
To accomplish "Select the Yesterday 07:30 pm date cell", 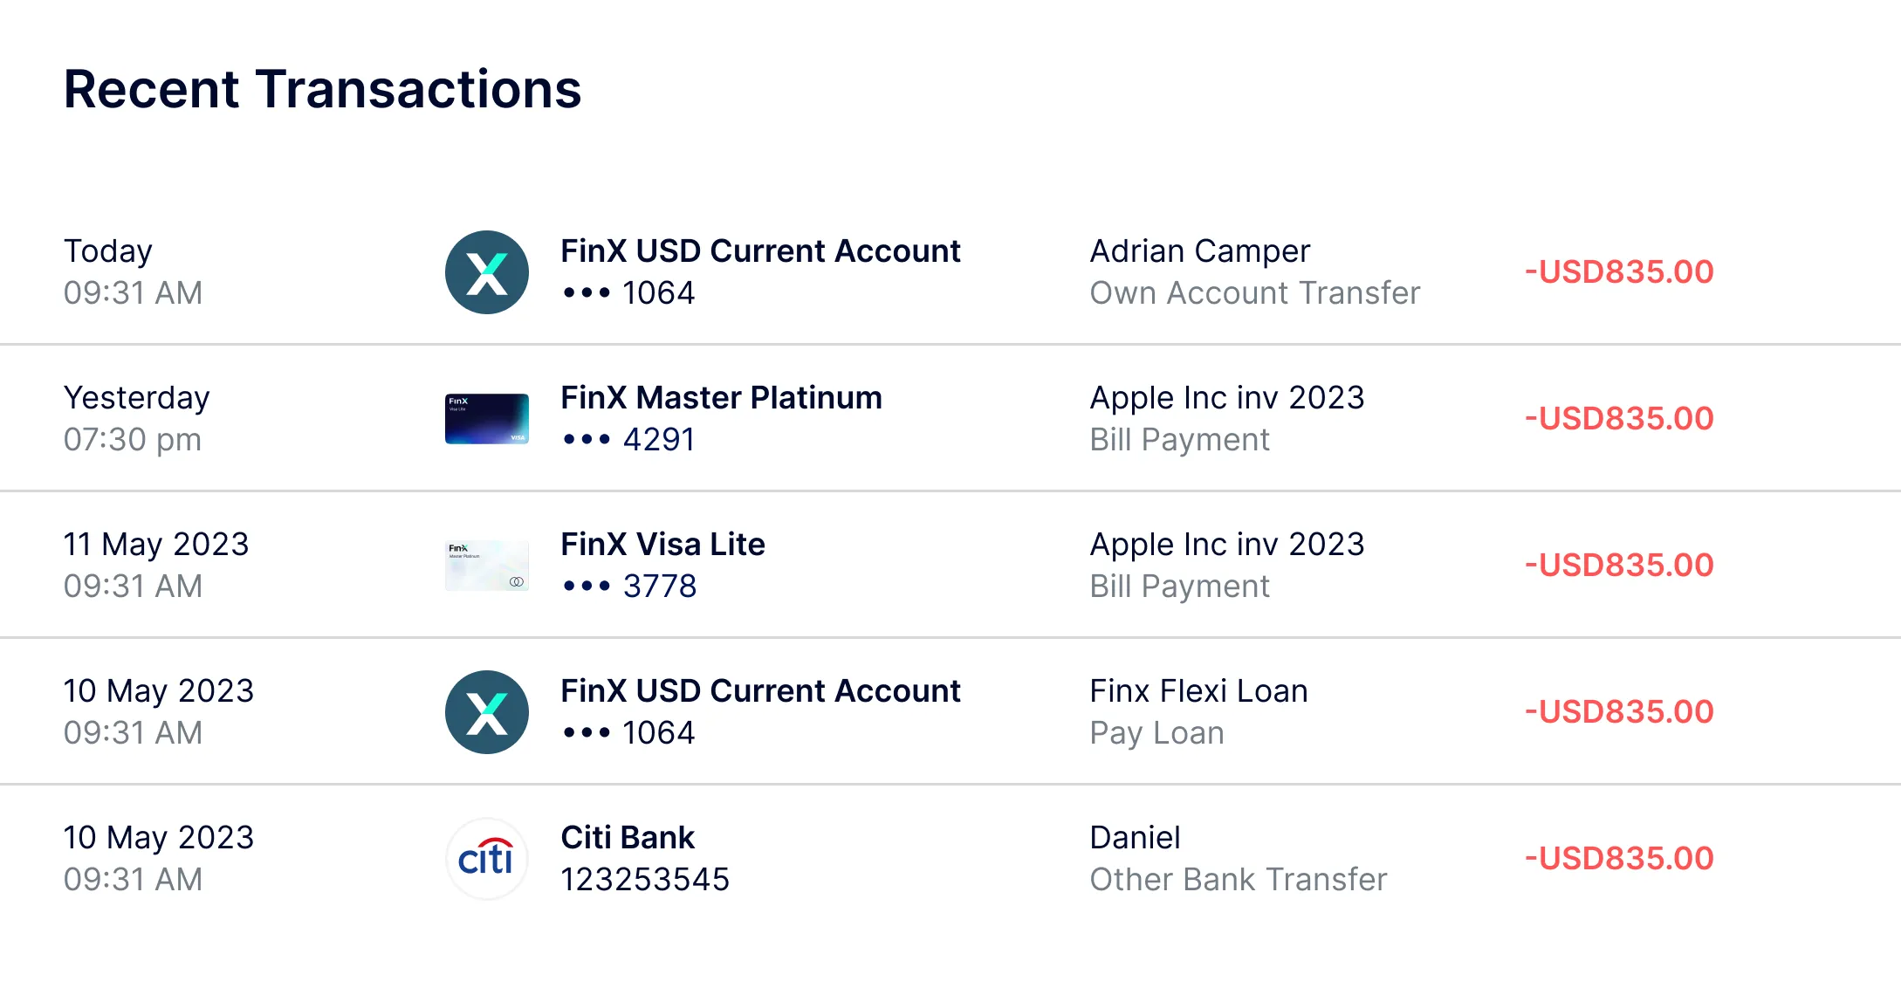I will 136,419.
